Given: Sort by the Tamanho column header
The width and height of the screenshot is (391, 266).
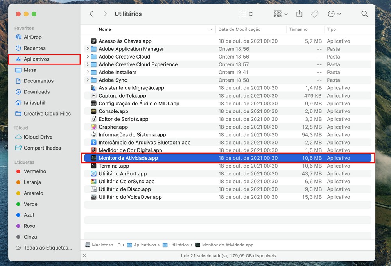Looking at the screenshot, I should 298,29.
